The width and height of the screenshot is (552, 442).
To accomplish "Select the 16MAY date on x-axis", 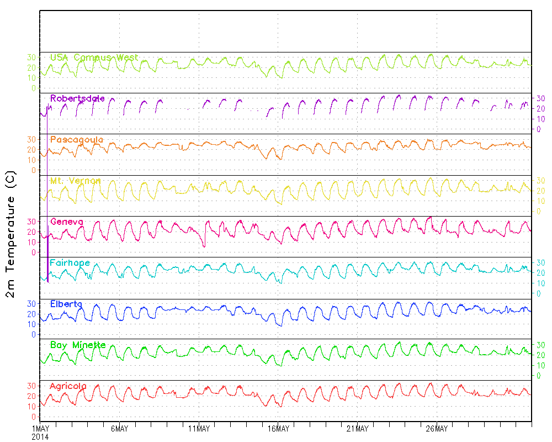I will pyautogui.click(x=278, y=429).
